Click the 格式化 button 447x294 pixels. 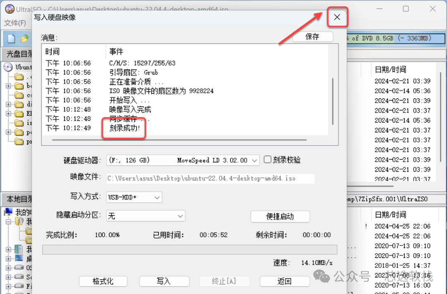103,281
